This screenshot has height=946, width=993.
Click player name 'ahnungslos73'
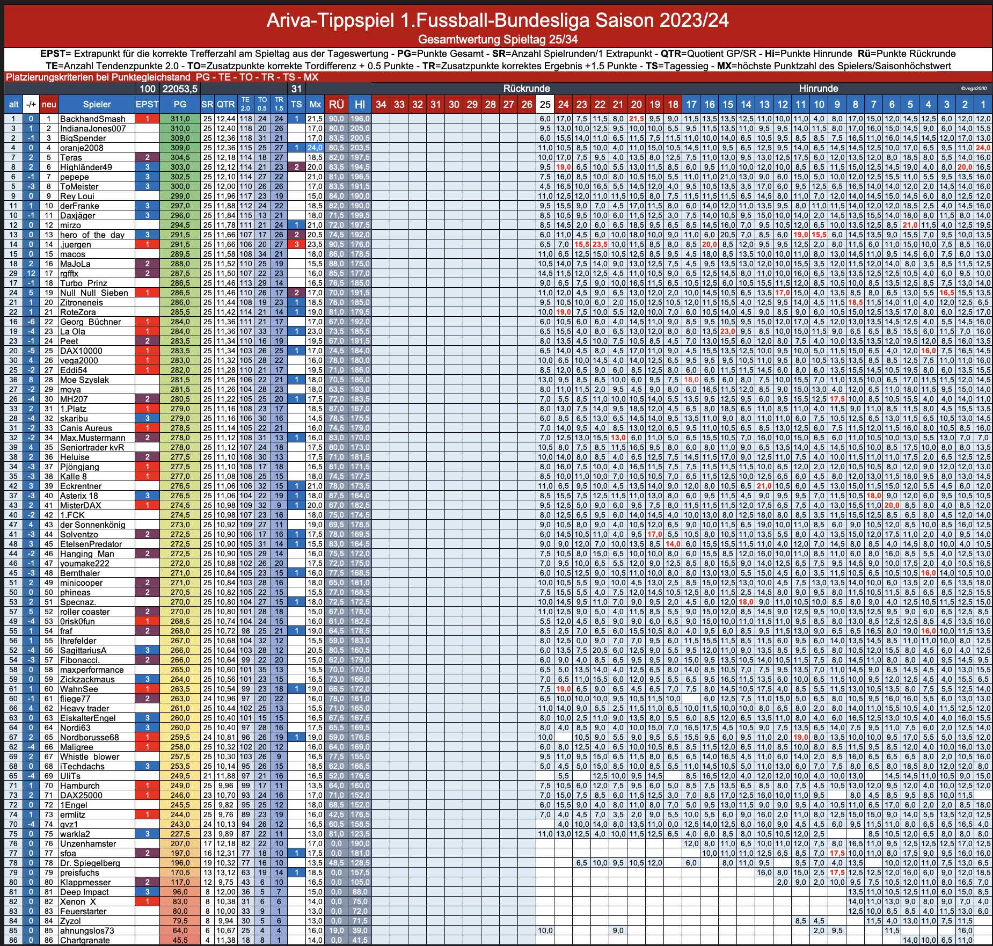click(87, 930)
